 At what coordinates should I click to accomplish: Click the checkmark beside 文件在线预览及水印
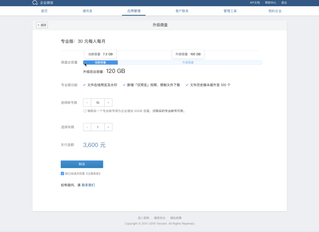(84, 85)
